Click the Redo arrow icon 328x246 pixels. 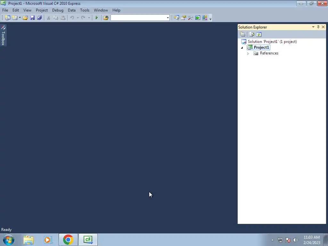point(83,18)
